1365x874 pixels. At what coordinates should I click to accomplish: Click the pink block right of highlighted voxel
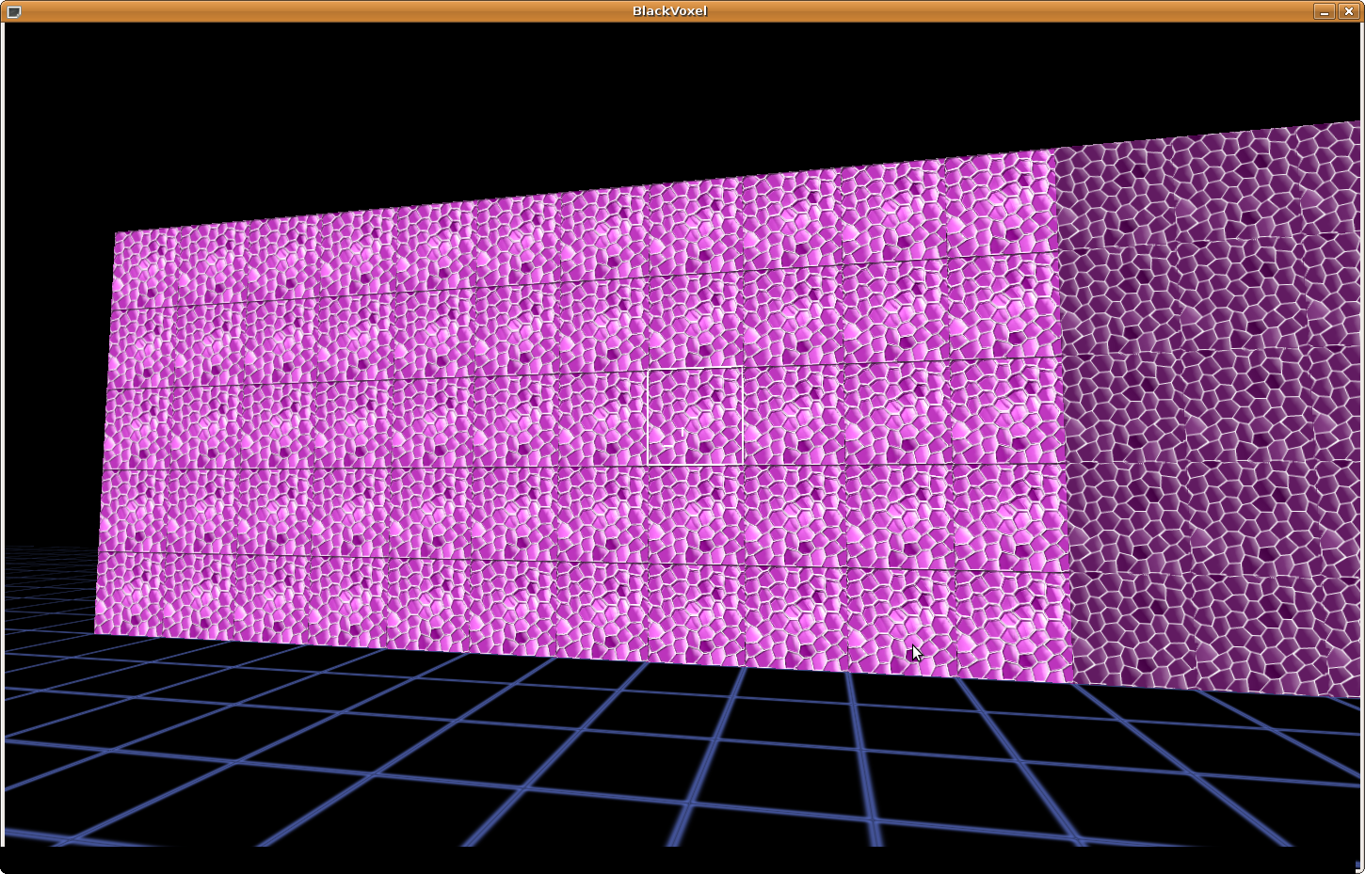click(x=794, y=414)
